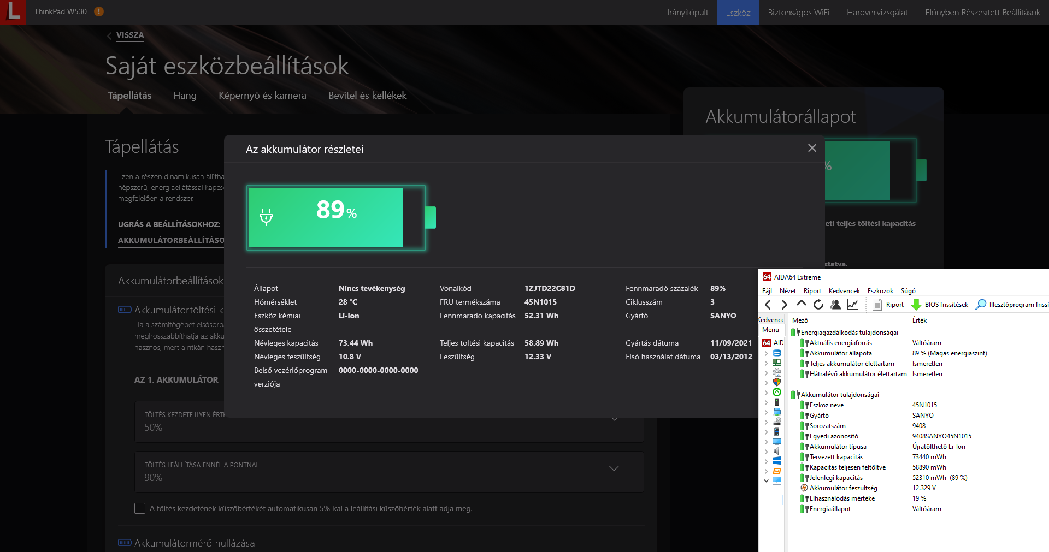Collapse the expanded bottom computer node in AIDA64
Image resolution: width=1049 pixels, height=552 pixels.
[x=766, y=481]
